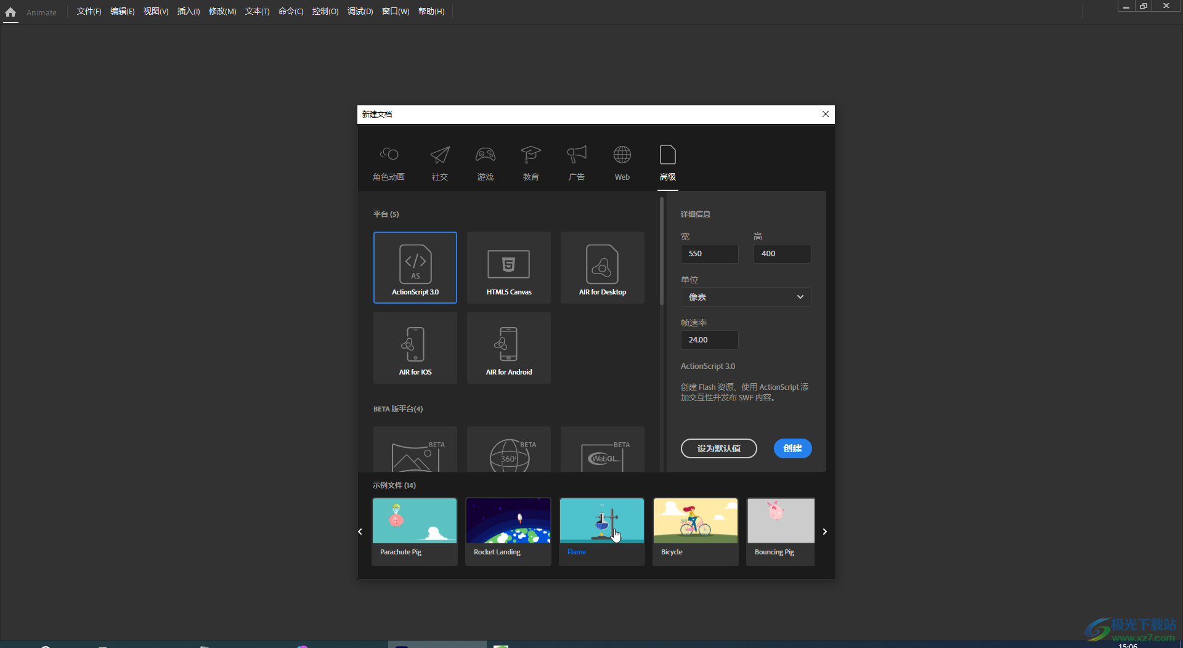Select the 高级 advanced category tab

[668, 163]
